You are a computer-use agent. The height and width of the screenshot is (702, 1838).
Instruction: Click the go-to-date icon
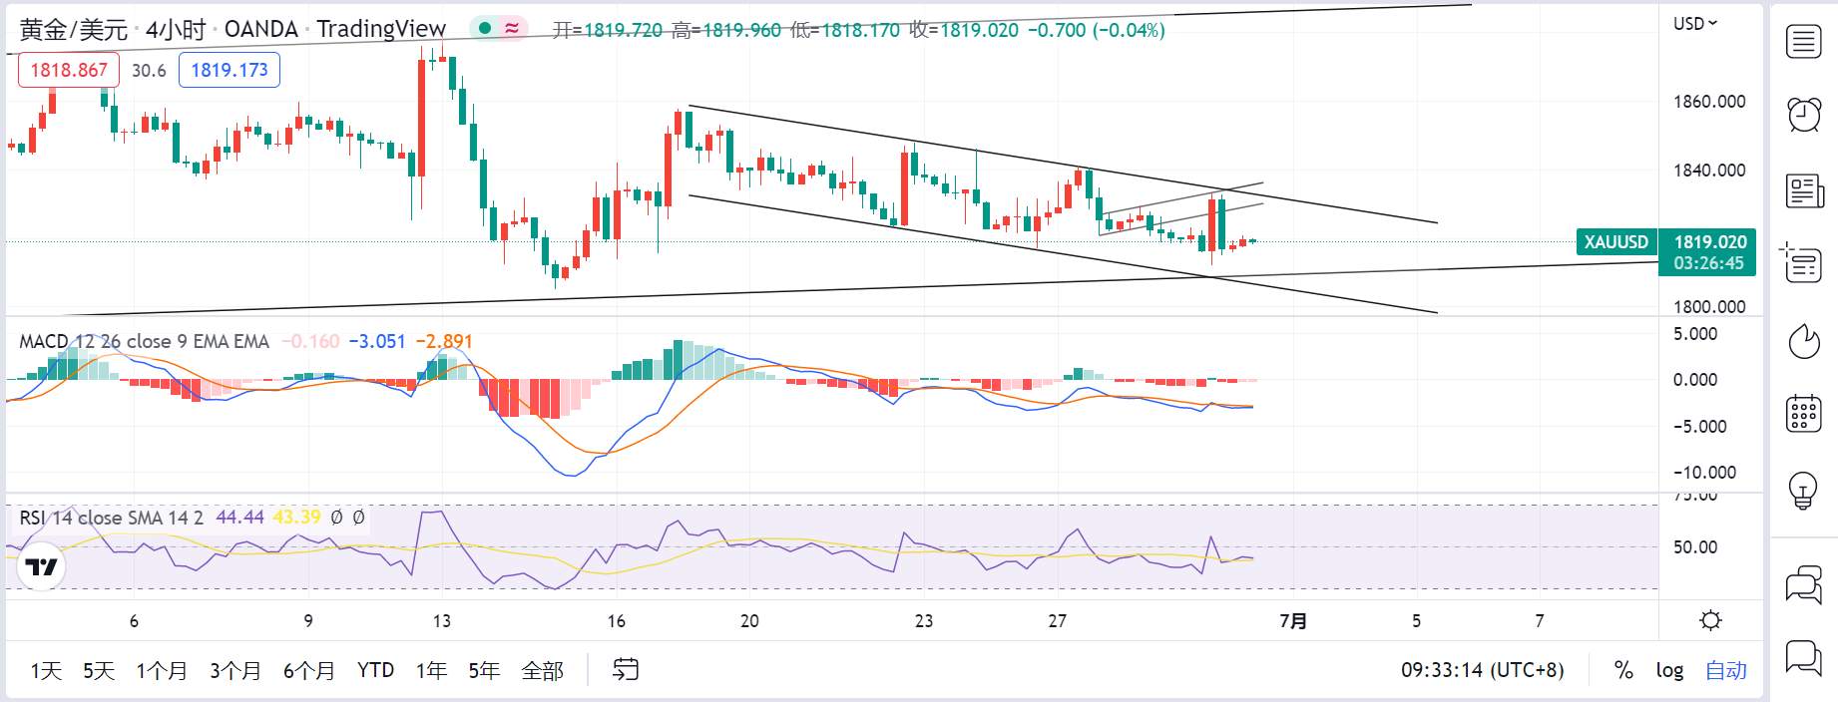(x=626, y=670)
